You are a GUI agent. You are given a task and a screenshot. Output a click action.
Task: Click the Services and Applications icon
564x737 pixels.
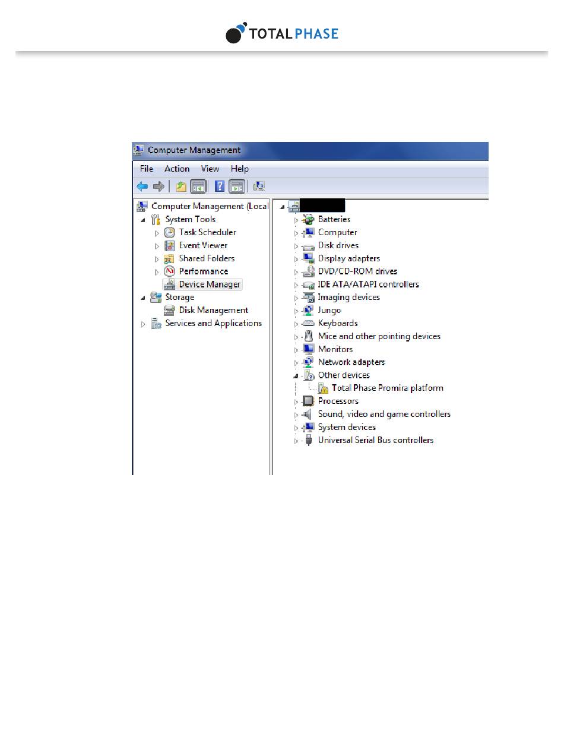point(156,323)
